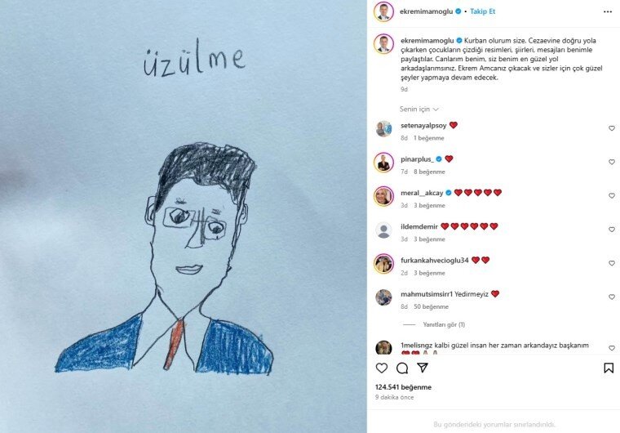Like ildemdemir's heart comment

[612, 230]
